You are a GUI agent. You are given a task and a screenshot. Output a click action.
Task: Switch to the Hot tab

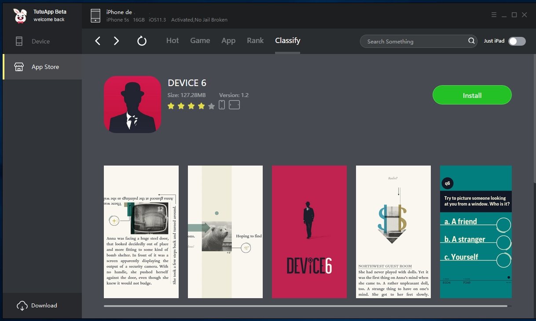pyautogui.click(x=173, y=41)
